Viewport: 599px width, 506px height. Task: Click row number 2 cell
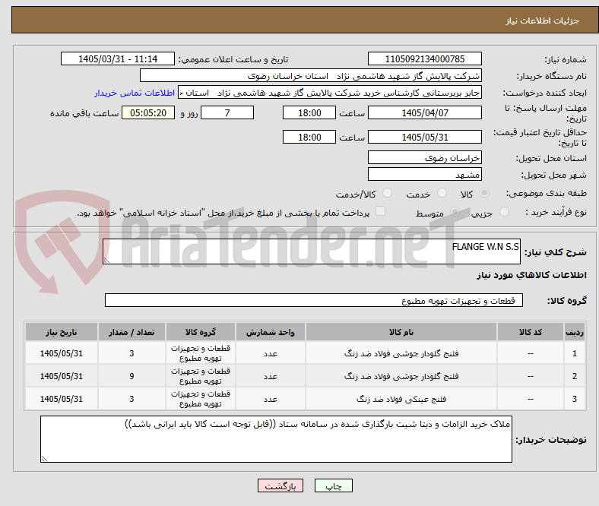pos(575,376)
